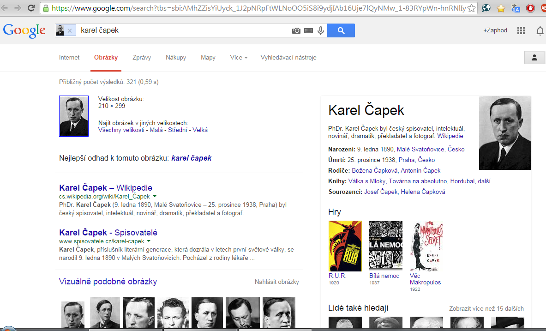546x331 pixels.
Task: Open the Google Translate extension icon
Action: coord(516,8)
